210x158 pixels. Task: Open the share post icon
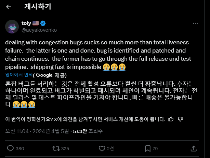pos(193,148)
